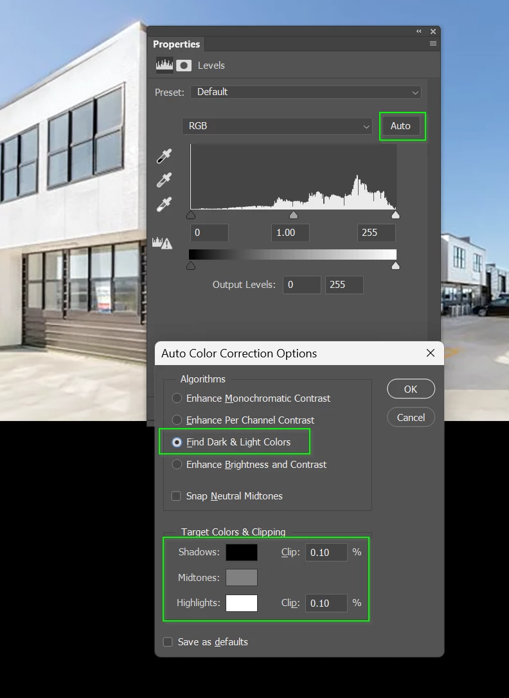The height and width of the screenshot is (698, 509).
Task: Select Enhance Per Channel Contrast
Action: [x=244, y=420]
